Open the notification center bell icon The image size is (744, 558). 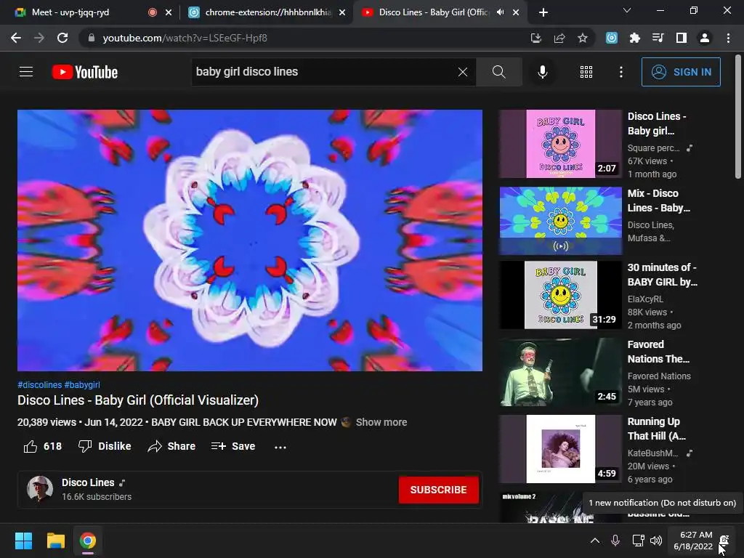click(724, 541)
